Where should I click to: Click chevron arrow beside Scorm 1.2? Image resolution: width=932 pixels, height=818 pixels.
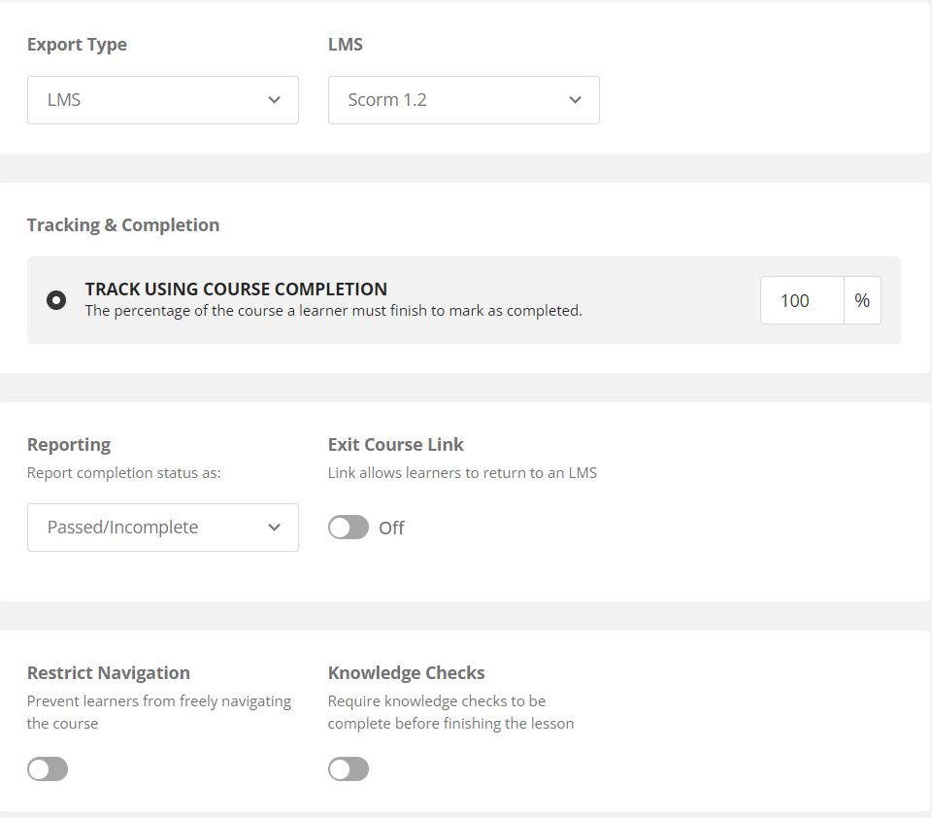(575, 100)
